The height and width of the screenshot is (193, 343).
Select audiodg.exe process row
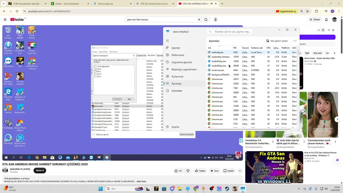pyautogui.click(x=252, y=52)
